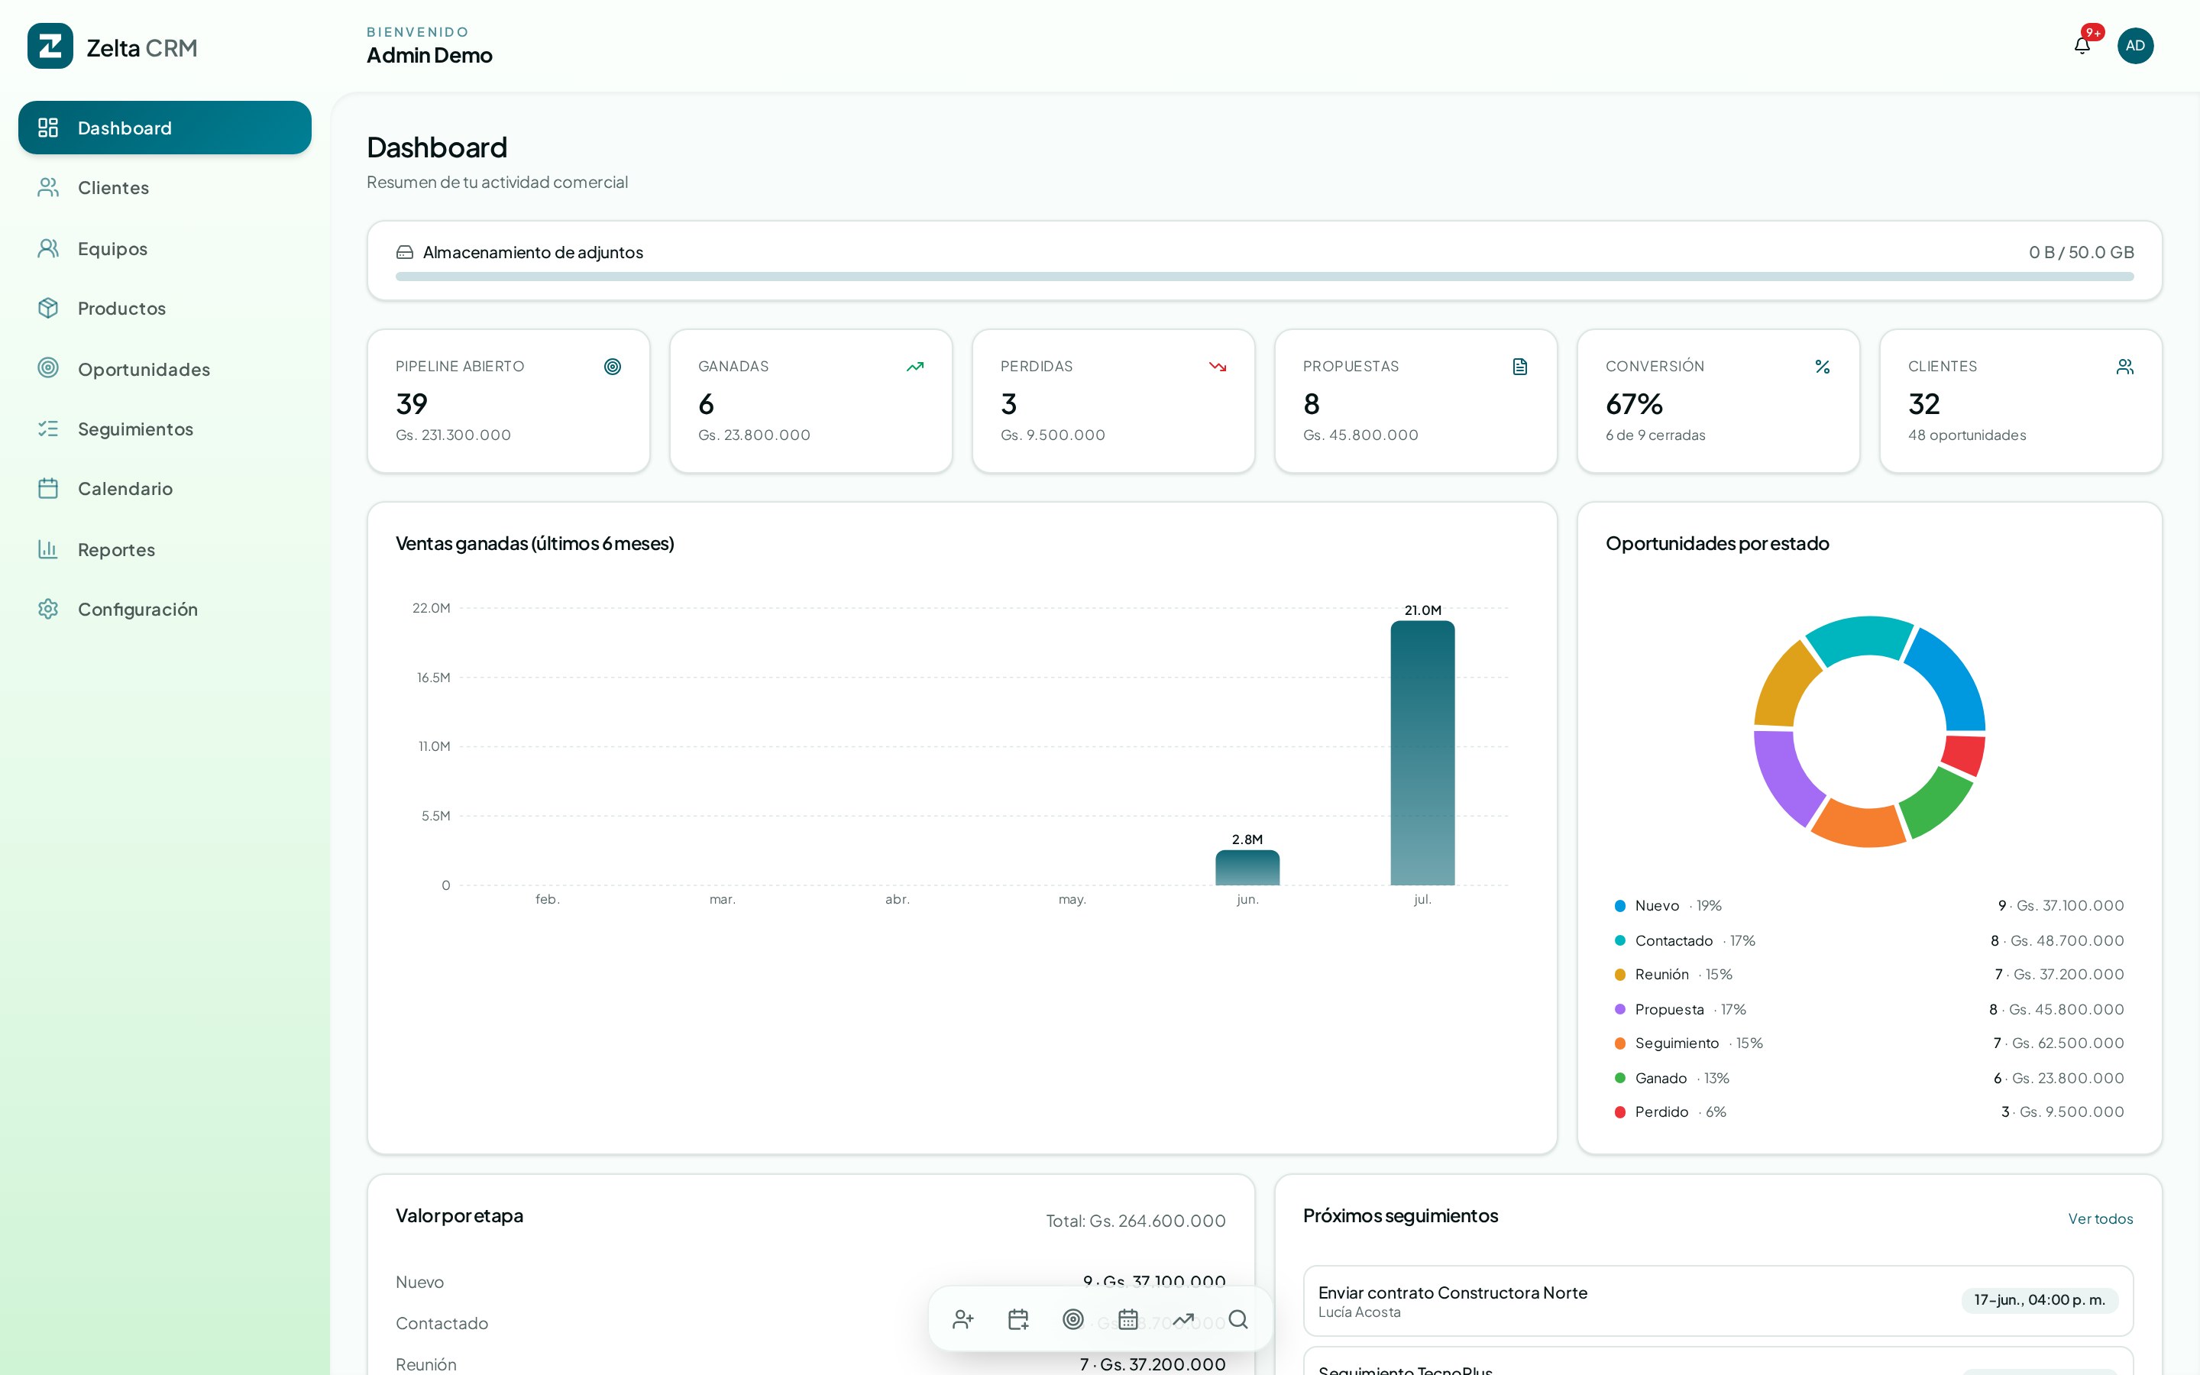Open Configuración in the sidebar

click(x=164, y=610)
